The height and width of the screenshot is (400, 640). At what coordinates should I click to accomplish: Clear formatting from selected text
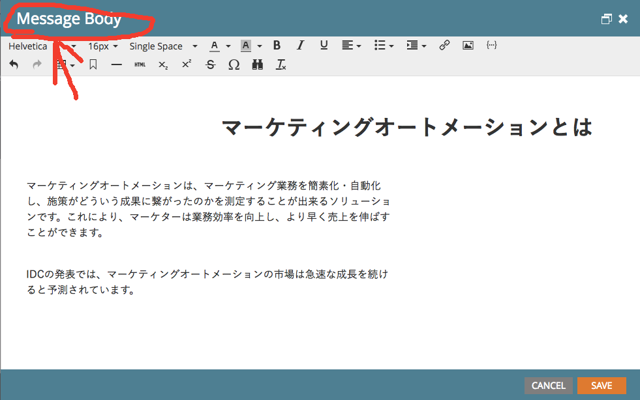pyautogui.click(x=281, y=64)
